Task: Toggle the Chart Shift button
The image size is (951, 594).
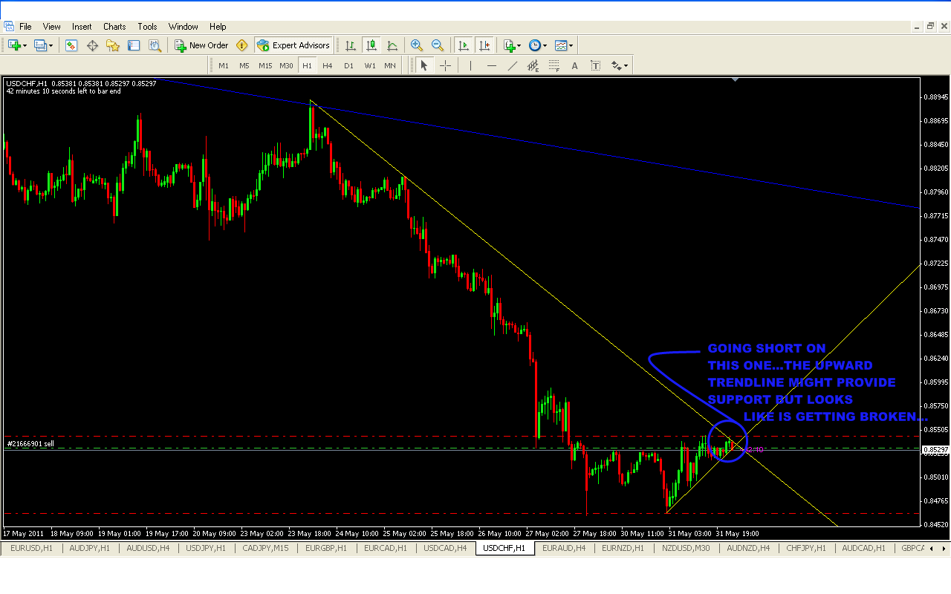Action: (x=484, y=45)
